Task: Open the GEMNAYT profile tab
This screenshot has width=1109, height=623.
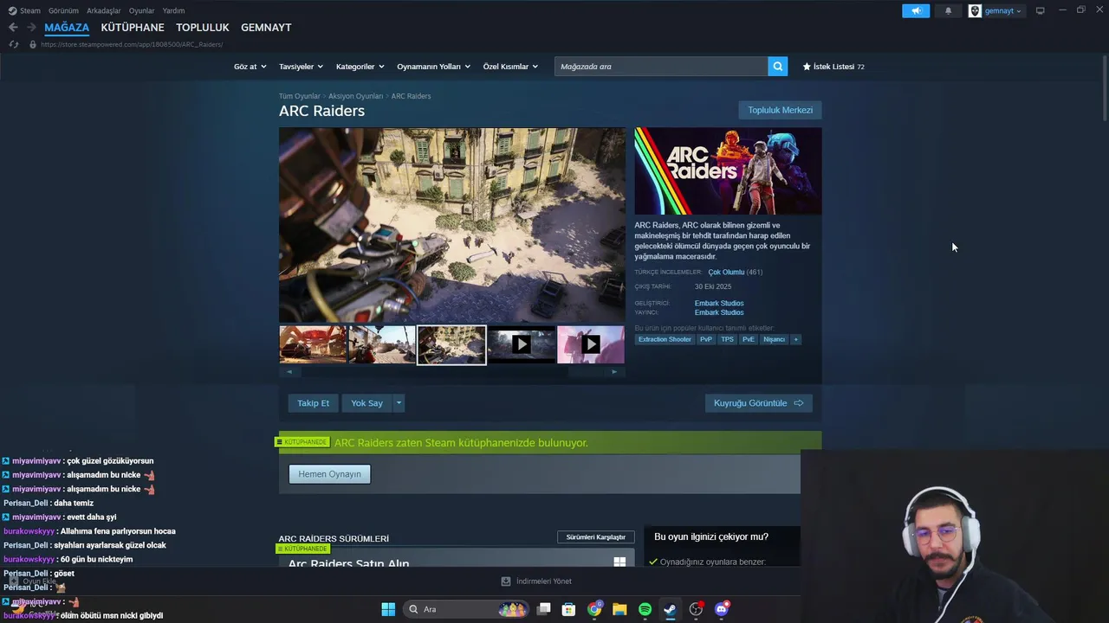Action: tap(266, 28)
